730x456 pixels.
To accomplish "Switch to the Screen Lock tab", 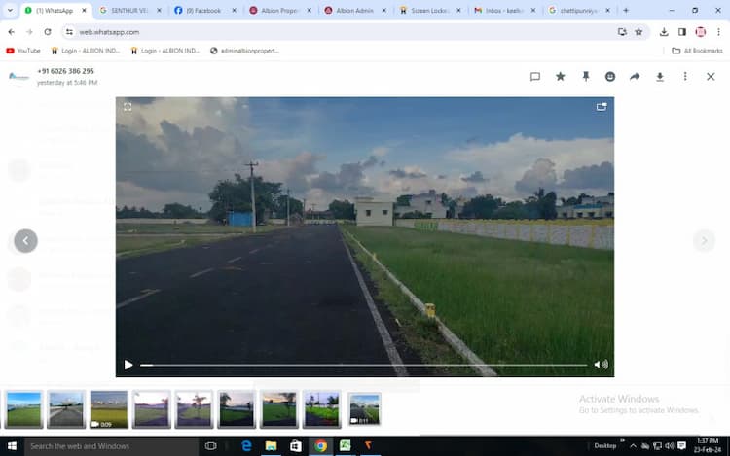I will pyautogui.click(x=429, y=11).
